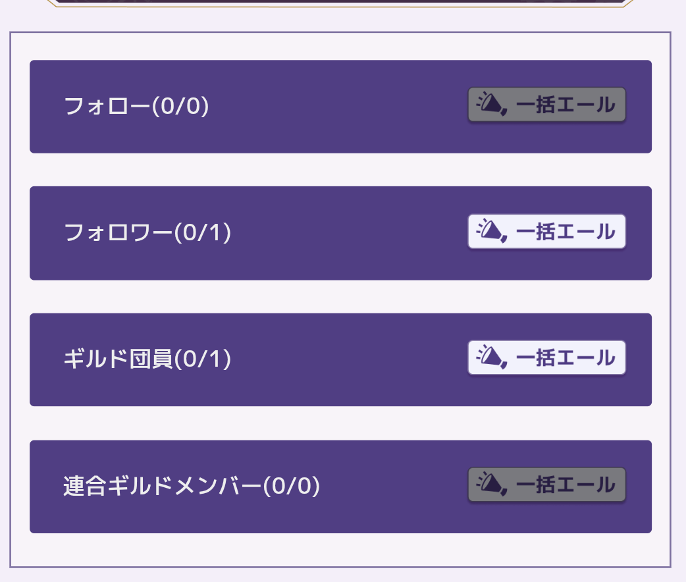Click the guild member cheer megaphone icon
The width and height of the screenshot is (686, 582).
490,357
